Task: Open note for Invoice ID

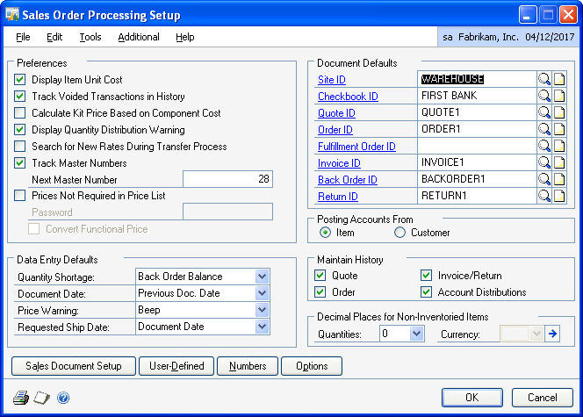Action: coord(559,162)
